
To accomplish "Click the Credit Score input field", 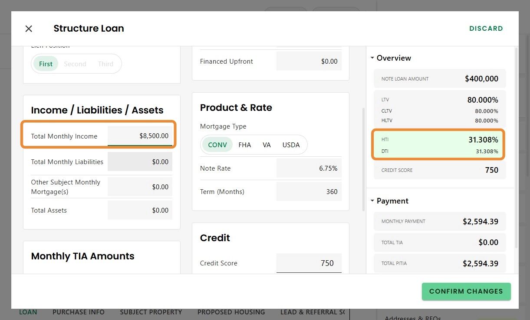I will click(309, 263).
